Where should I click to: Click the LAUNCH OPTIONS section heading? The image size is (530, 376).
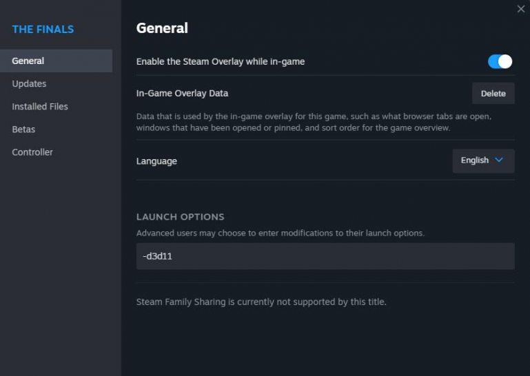point(181,217)
